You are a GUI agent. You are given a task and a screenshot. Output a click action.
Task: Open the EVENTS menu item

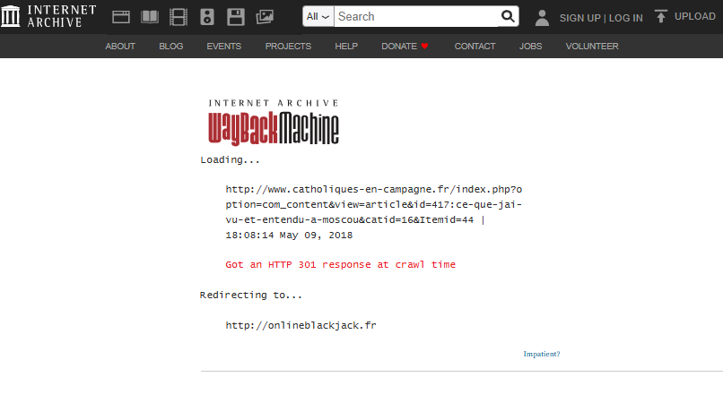pos(223,46)
